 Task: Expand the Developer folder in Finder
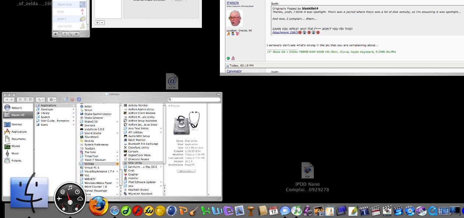(74, 109)
